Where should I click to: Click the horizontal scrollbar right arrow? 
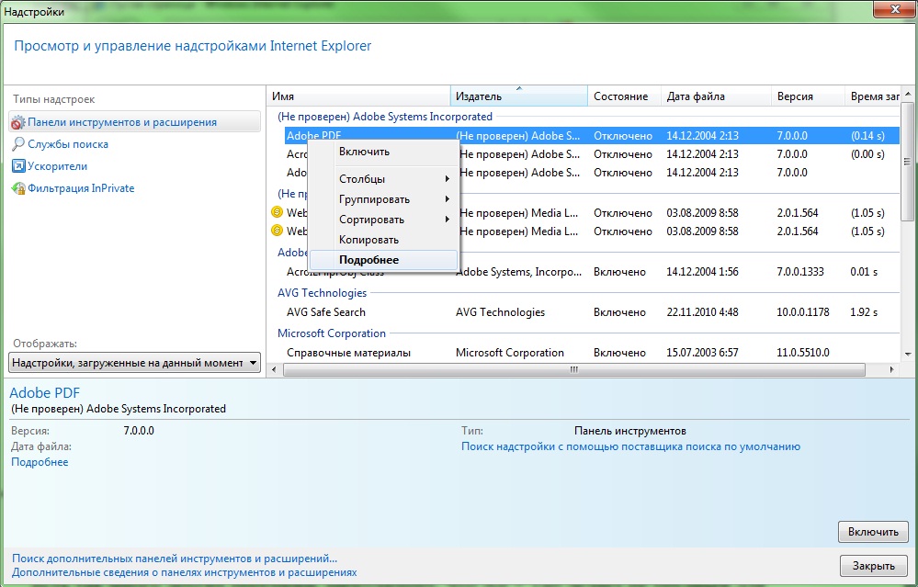click(891, 370)
